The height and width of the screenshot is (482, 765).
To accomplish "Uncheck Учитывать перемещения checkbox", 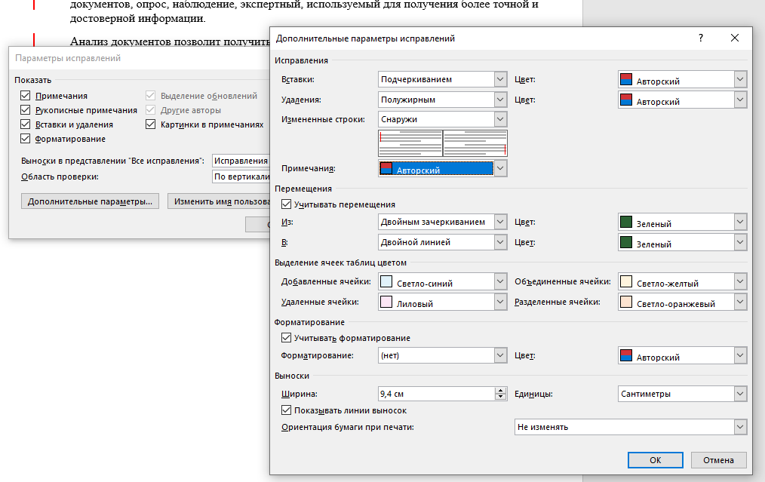I will [x=286, y=204].
